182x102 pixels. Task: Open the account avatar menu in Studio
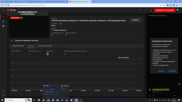click(178, 10)
